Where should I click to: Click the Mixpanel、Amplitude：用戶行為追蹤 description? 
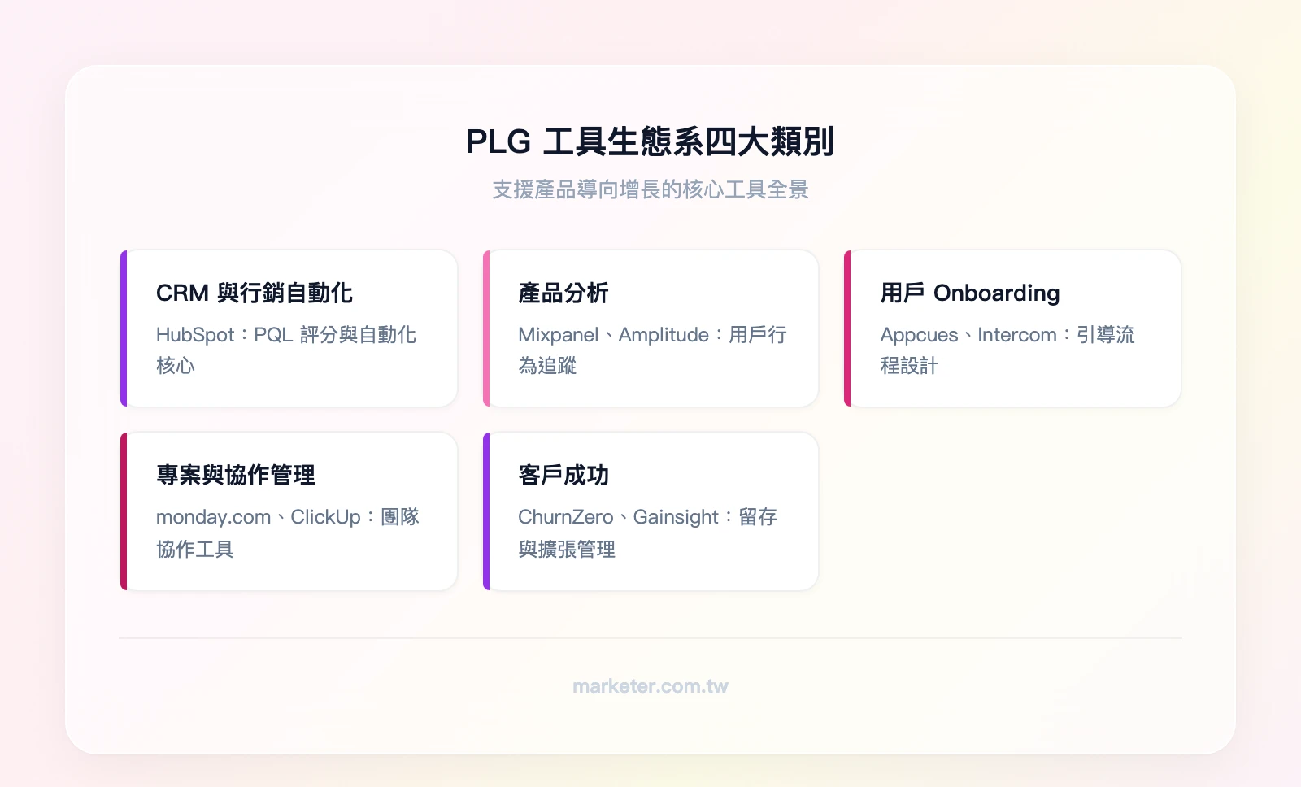[x=653, y=350]
